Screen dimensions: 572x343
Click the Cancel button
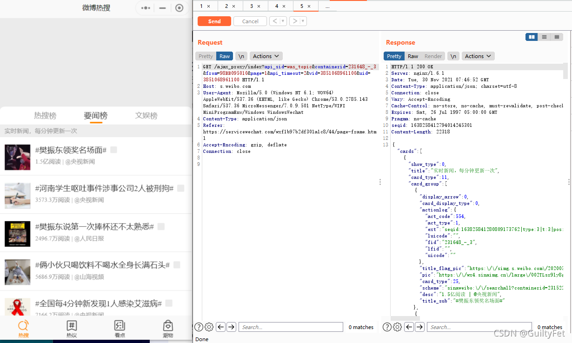[x=250, y=21]
